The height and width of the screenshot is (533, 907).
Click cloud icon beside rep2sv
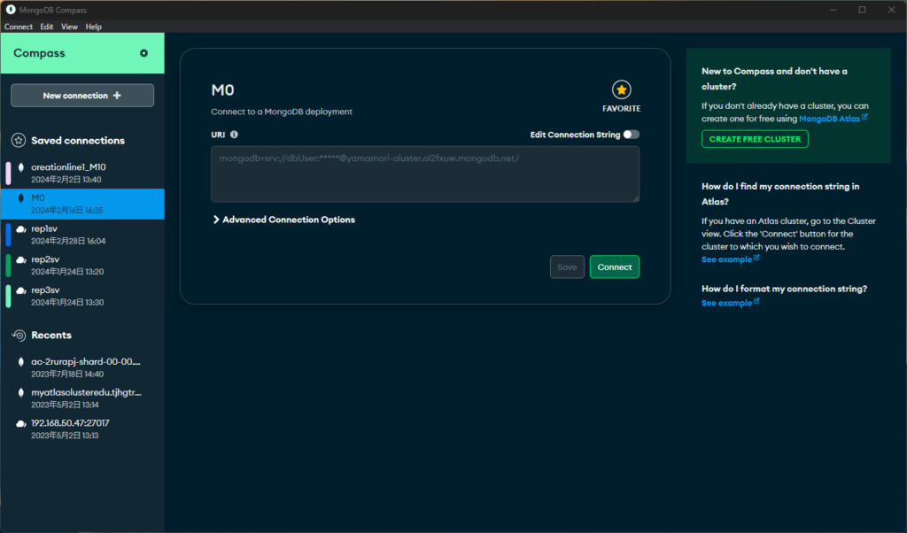[x=21, y=259]
